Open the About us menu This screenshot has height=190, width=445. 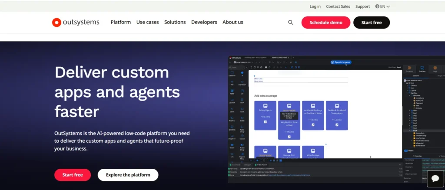233,22
